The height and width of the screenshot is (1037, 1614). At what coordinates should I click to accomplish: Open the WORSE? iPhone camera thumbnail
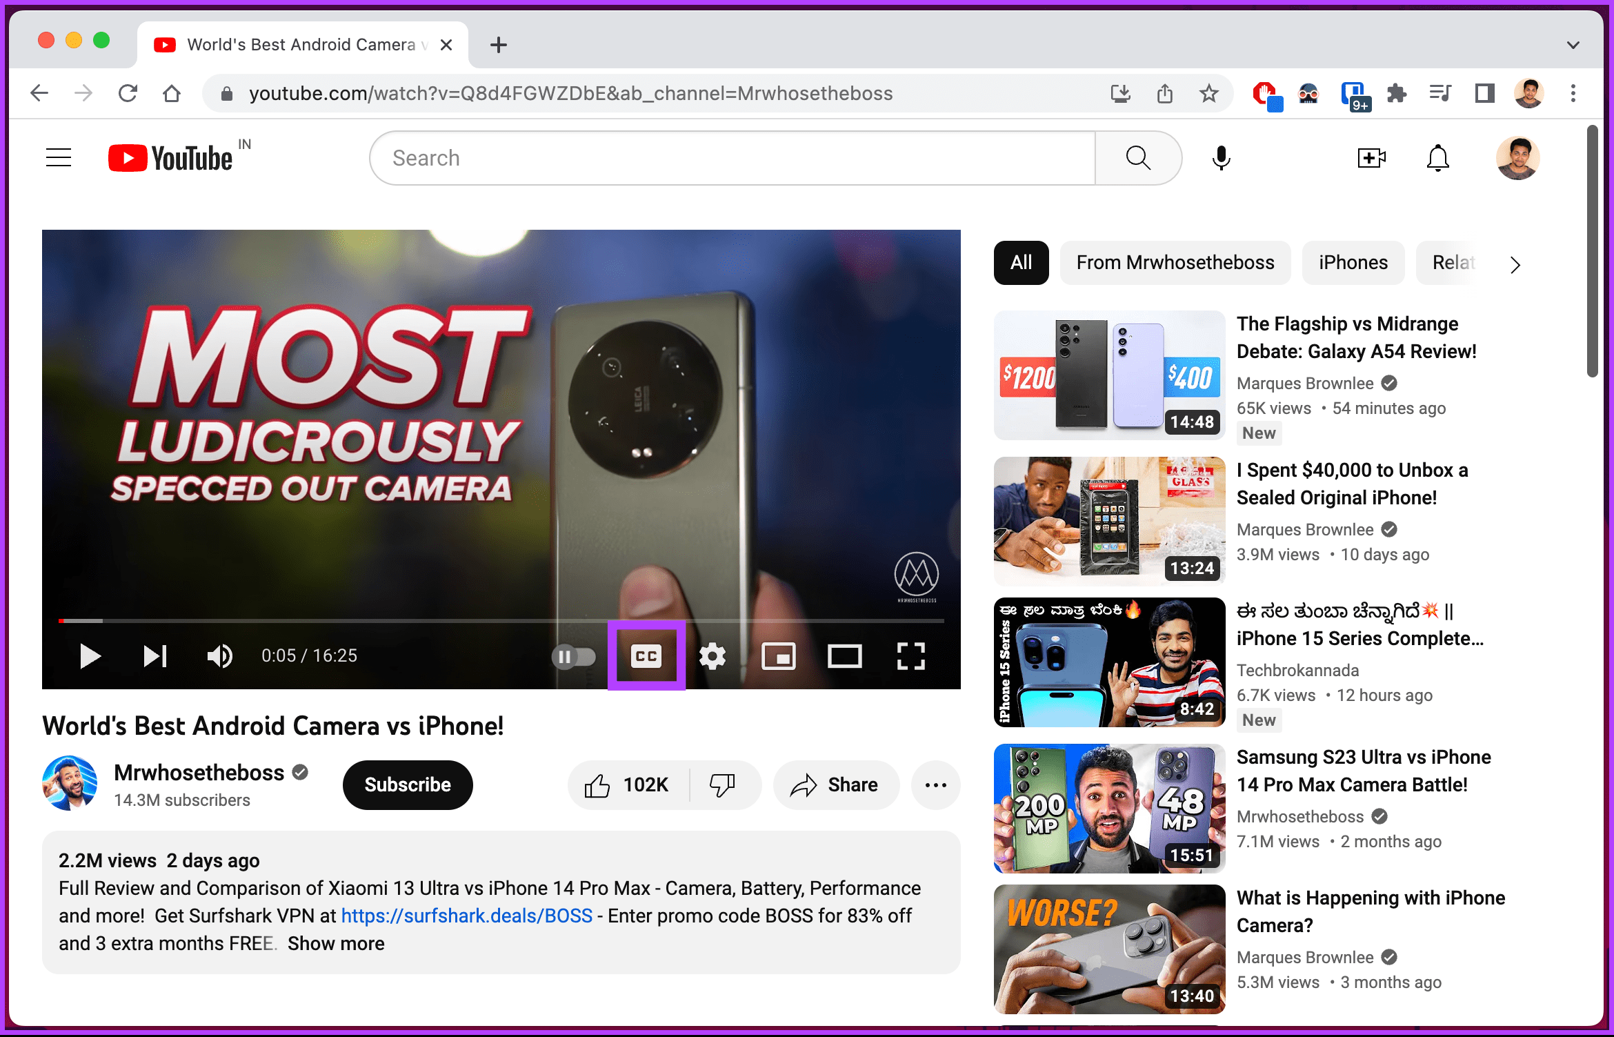[1109, 949]
